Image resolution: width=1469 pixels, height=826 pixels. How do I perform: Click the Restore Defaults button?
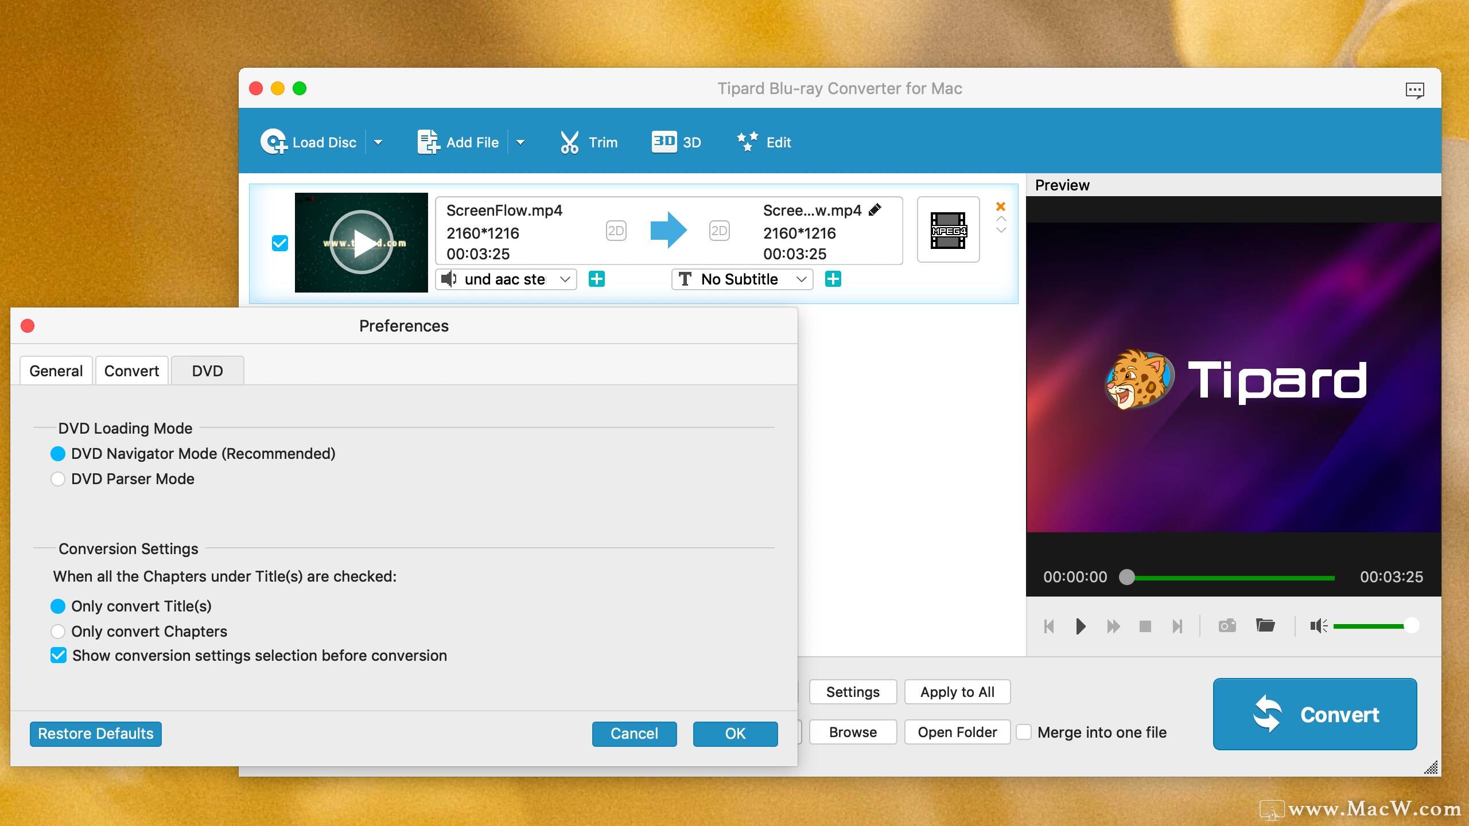pyautogui.click(x=96, y=734)
